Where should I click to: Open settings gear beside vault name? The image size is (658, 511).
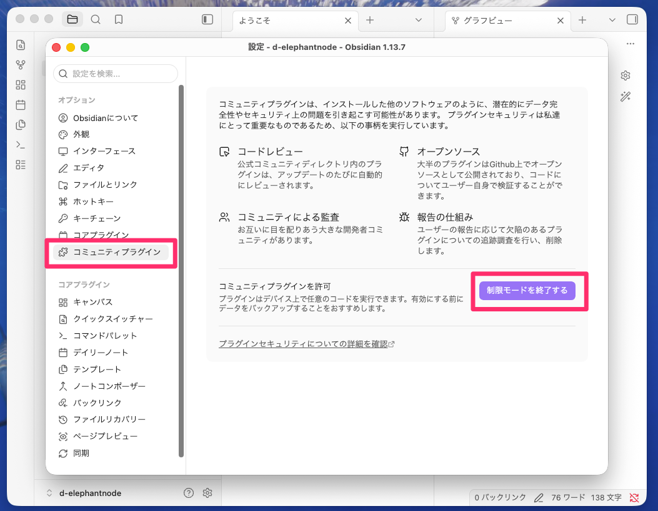coord(207,493)
